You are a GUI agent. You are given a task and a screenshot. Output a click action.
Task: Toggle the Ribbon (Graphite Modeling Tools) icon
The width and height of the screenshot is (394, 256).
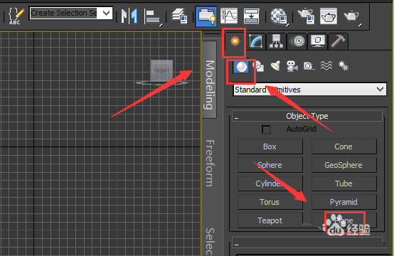206,16
